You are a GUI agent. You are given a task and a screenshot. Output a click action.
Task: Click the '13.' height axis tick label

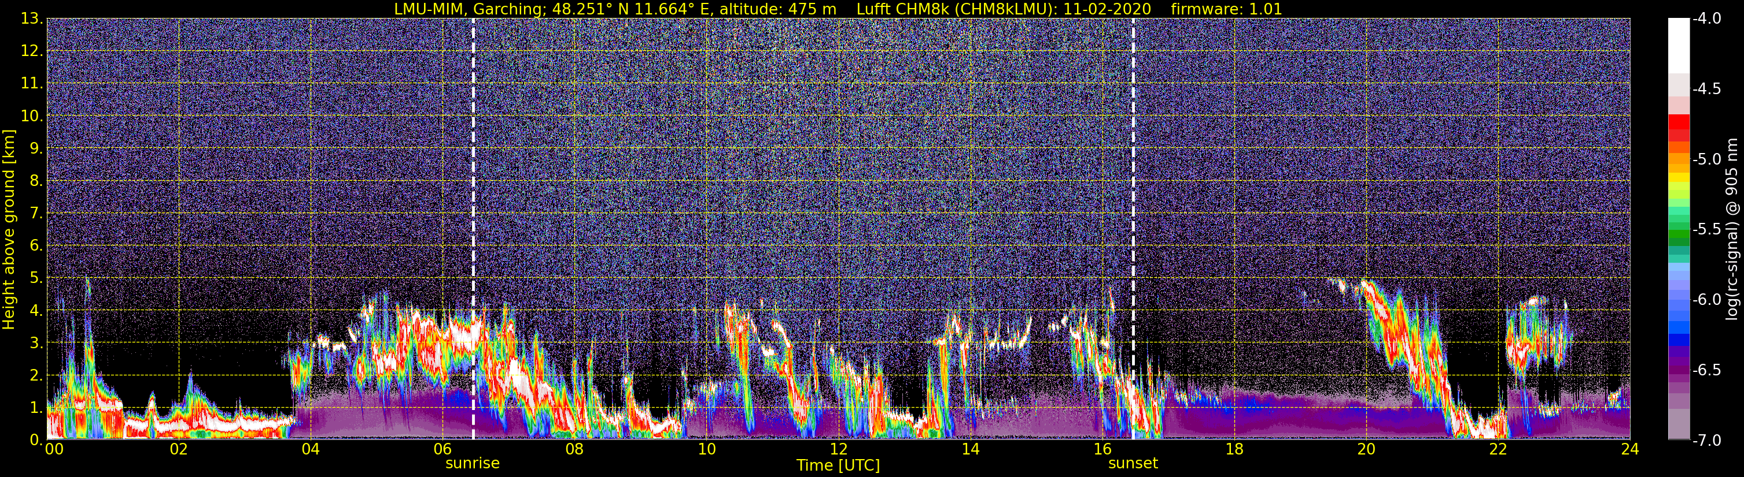(31, 19)
